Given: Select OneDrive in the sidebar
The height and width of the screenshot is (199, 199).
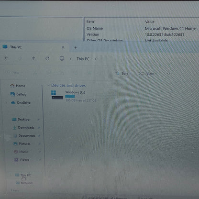Looking at the screenshot, I should [x=23, y=103].
